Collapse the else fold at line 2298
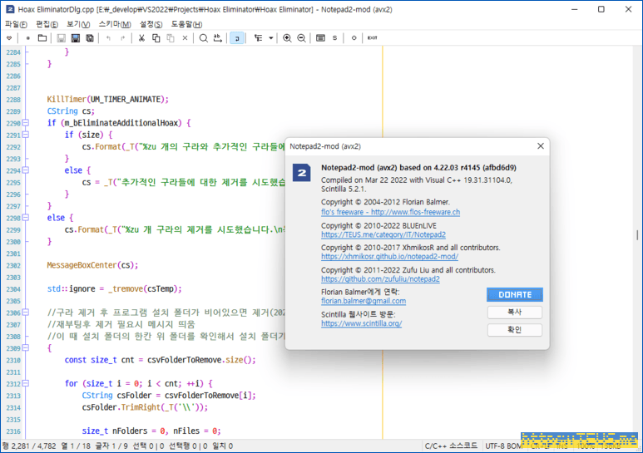The width and height of the screenshot is (643, 453). 26,218
